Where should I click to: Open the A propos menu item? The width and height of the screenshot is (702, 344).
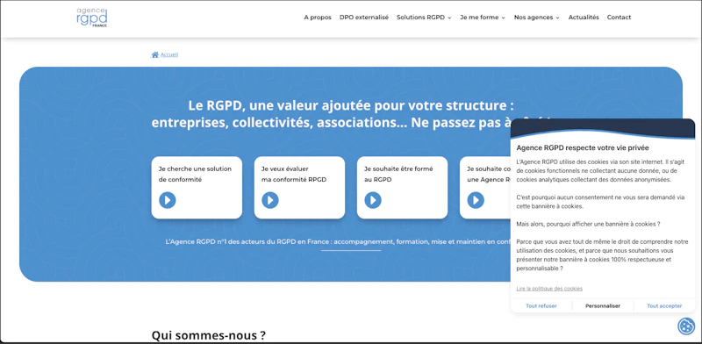(318, 18)
